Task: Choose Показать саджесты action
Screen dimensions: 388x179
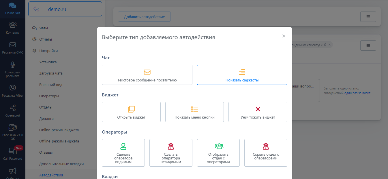Action: click(242, 75)
